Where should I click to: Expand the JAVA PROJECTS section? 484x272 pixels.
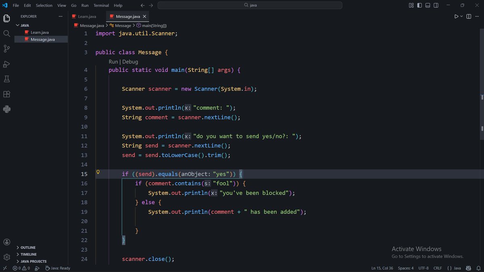pos(41,261)
